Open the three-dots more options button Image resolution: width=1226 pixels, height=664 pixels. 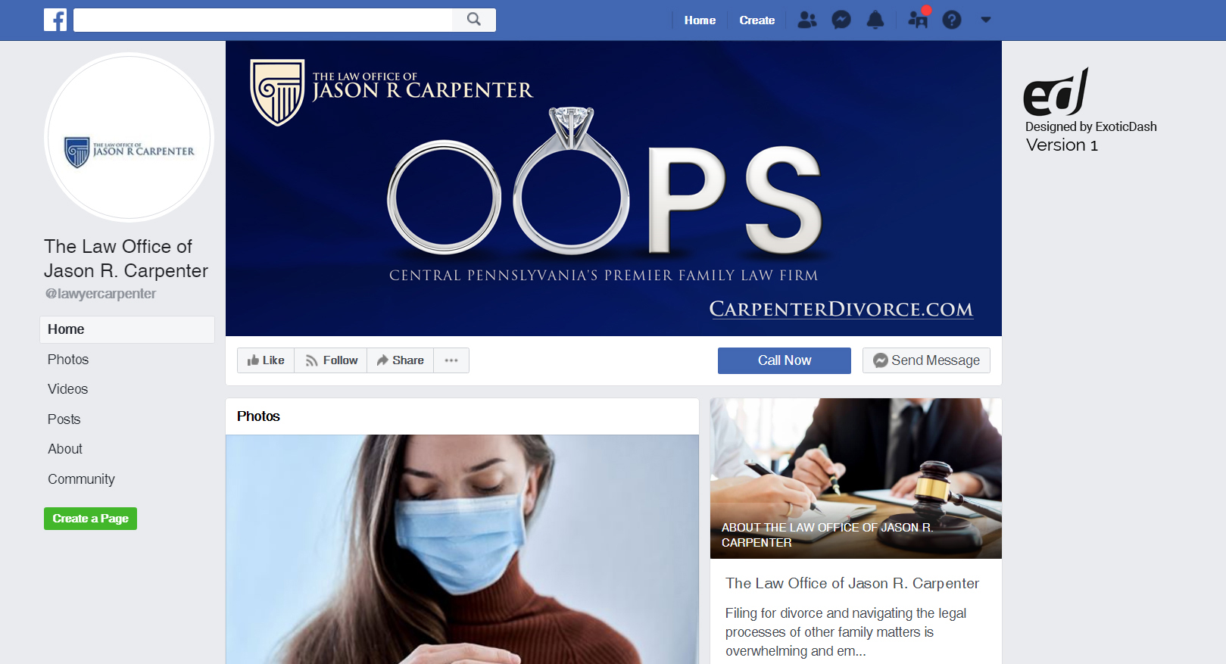451,360
